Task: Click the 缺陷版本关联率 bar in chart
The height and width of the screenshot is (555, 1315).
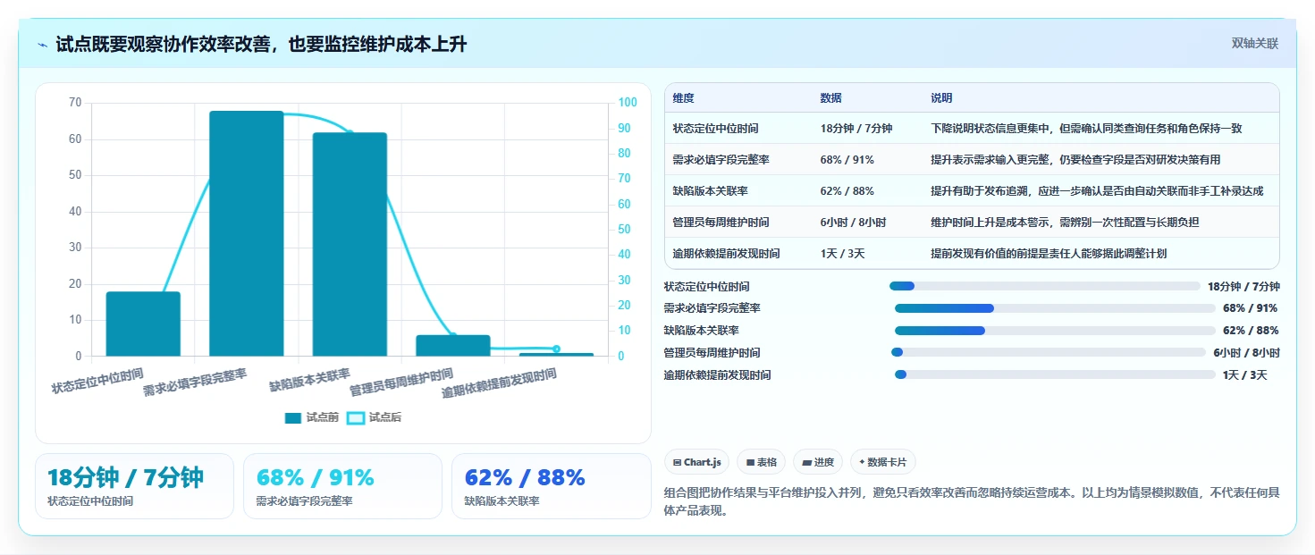Action: point(350,244)
